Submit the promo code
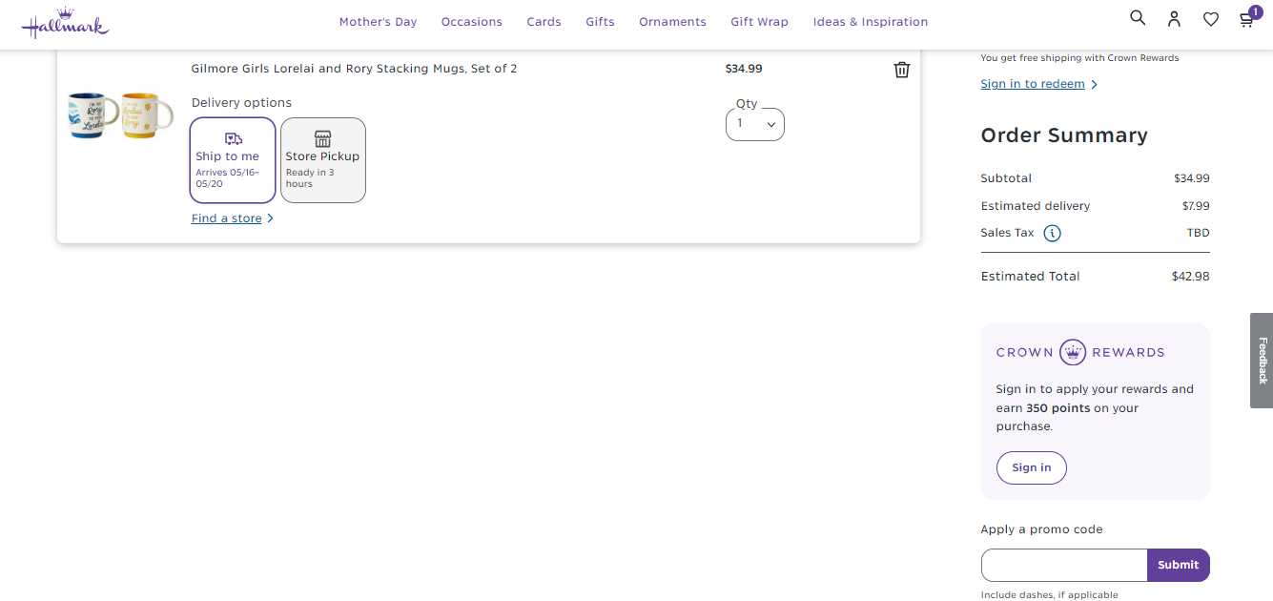The height and width of the screenshot is (601, 1273). click(x=1179, y=565)
